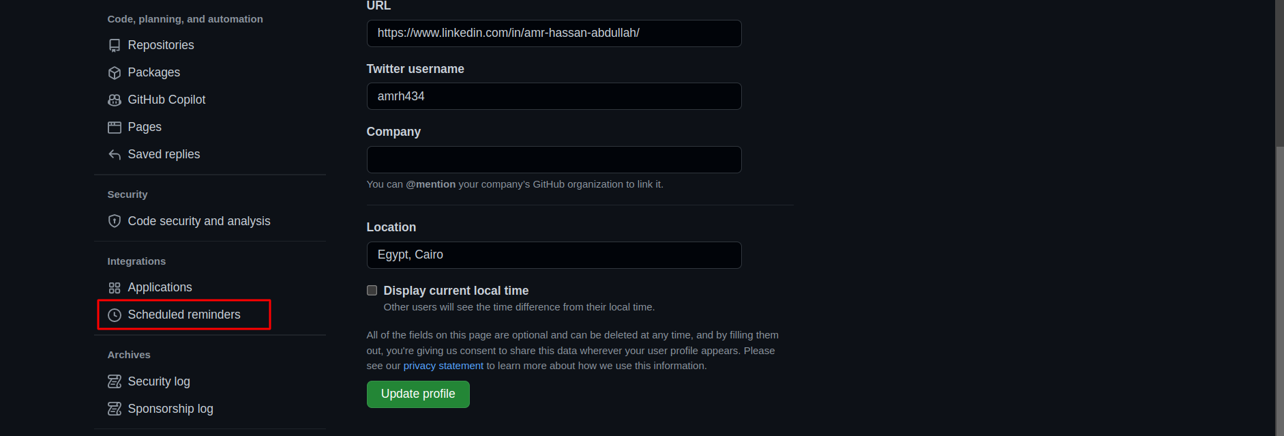Open Scheduled reminders settings
Screen dimensions: 1284x436
pos(184,315)
